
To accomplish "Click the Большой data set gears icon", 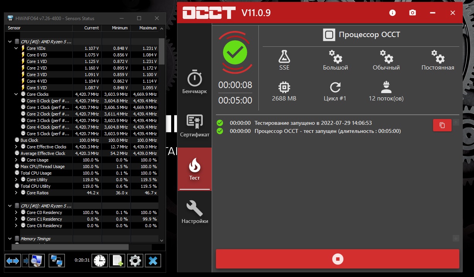I will [x=335, y=57].
